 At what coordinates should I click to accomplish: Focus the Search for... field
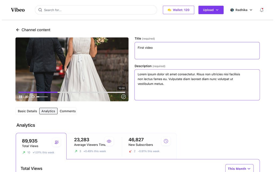(x=96, y=10)
